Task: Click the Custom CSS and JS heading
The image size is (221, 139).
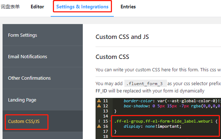Action: (x=122, y=37)
